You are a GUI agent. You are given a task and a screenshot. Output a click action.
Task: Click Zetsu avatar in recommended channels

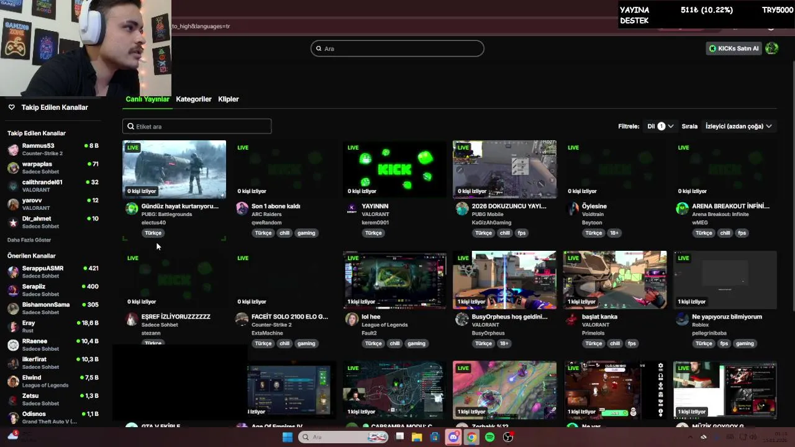[13, 399]
